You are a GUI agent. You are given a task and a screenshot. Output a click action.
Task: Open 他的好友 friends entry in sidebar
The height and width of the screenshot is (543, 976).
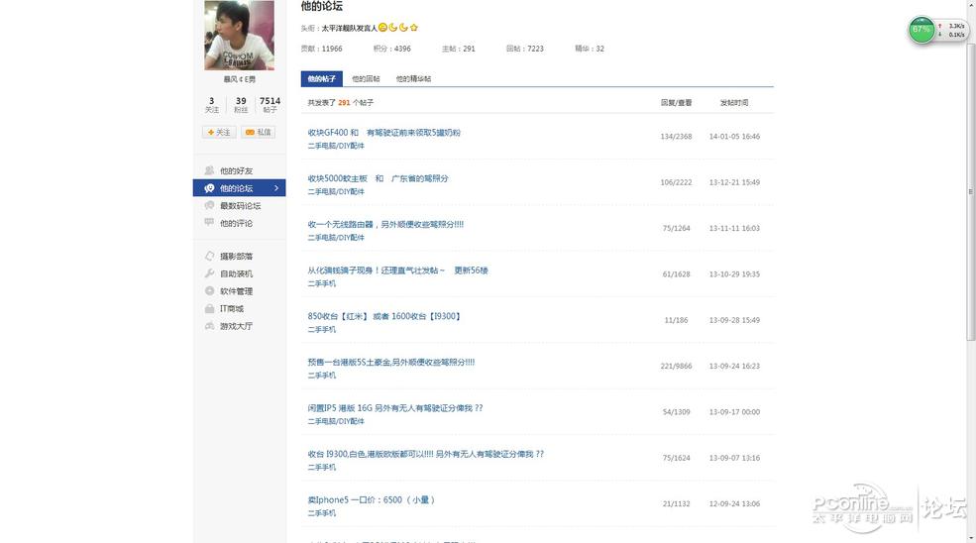click(x=229, y=170)
